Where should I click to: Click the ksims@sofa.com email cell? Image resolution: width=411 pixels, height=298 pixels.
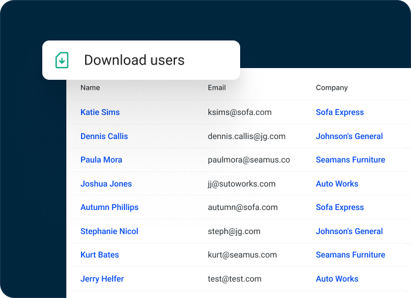pyautogui.click(x=240, y=112)
